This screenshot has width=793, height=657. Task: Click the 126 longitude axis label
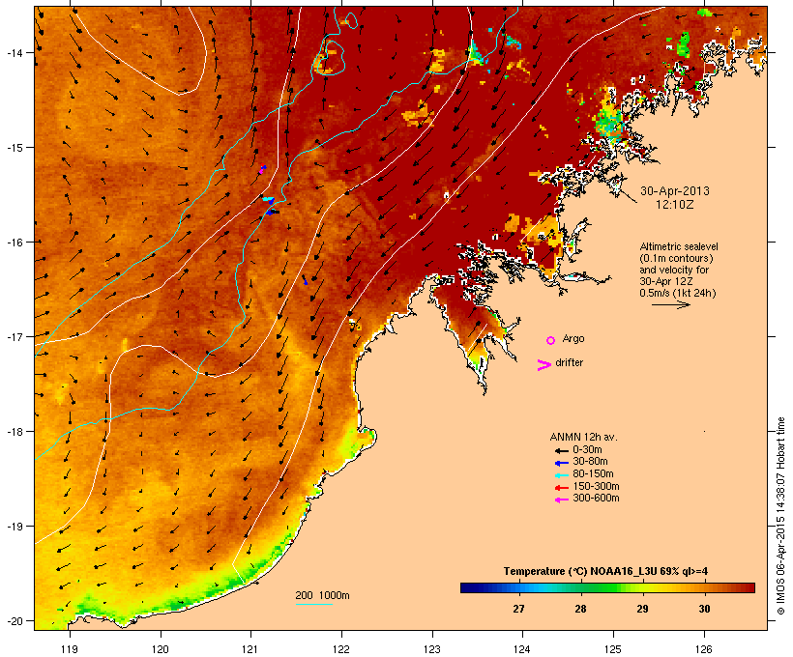tap(703, 649)
